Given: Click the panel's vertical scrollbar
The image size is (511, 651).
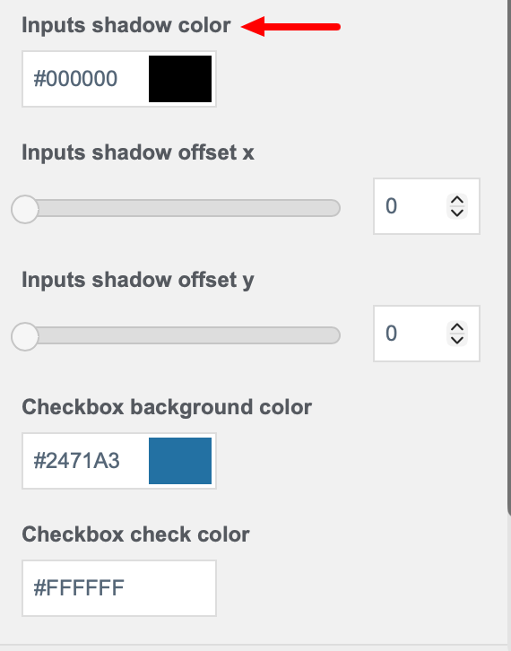Looking at the screenshot, I should (509, 257).
